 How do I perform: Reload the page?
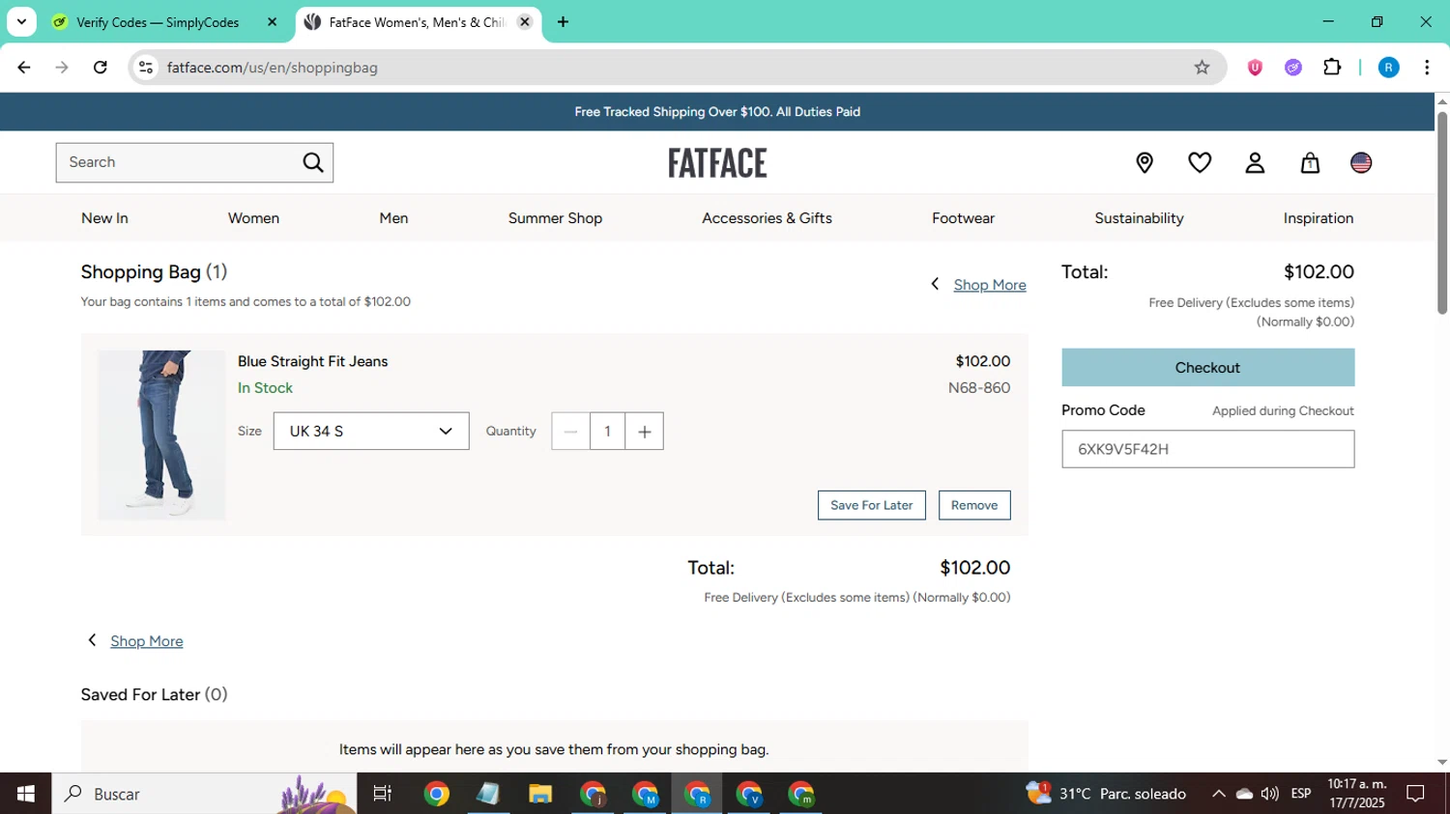point(100,67)
